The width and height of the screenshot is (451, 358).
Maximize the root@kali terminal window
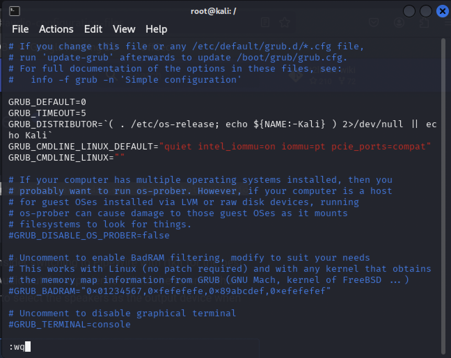pyautogui.click(x=426, y=11)
